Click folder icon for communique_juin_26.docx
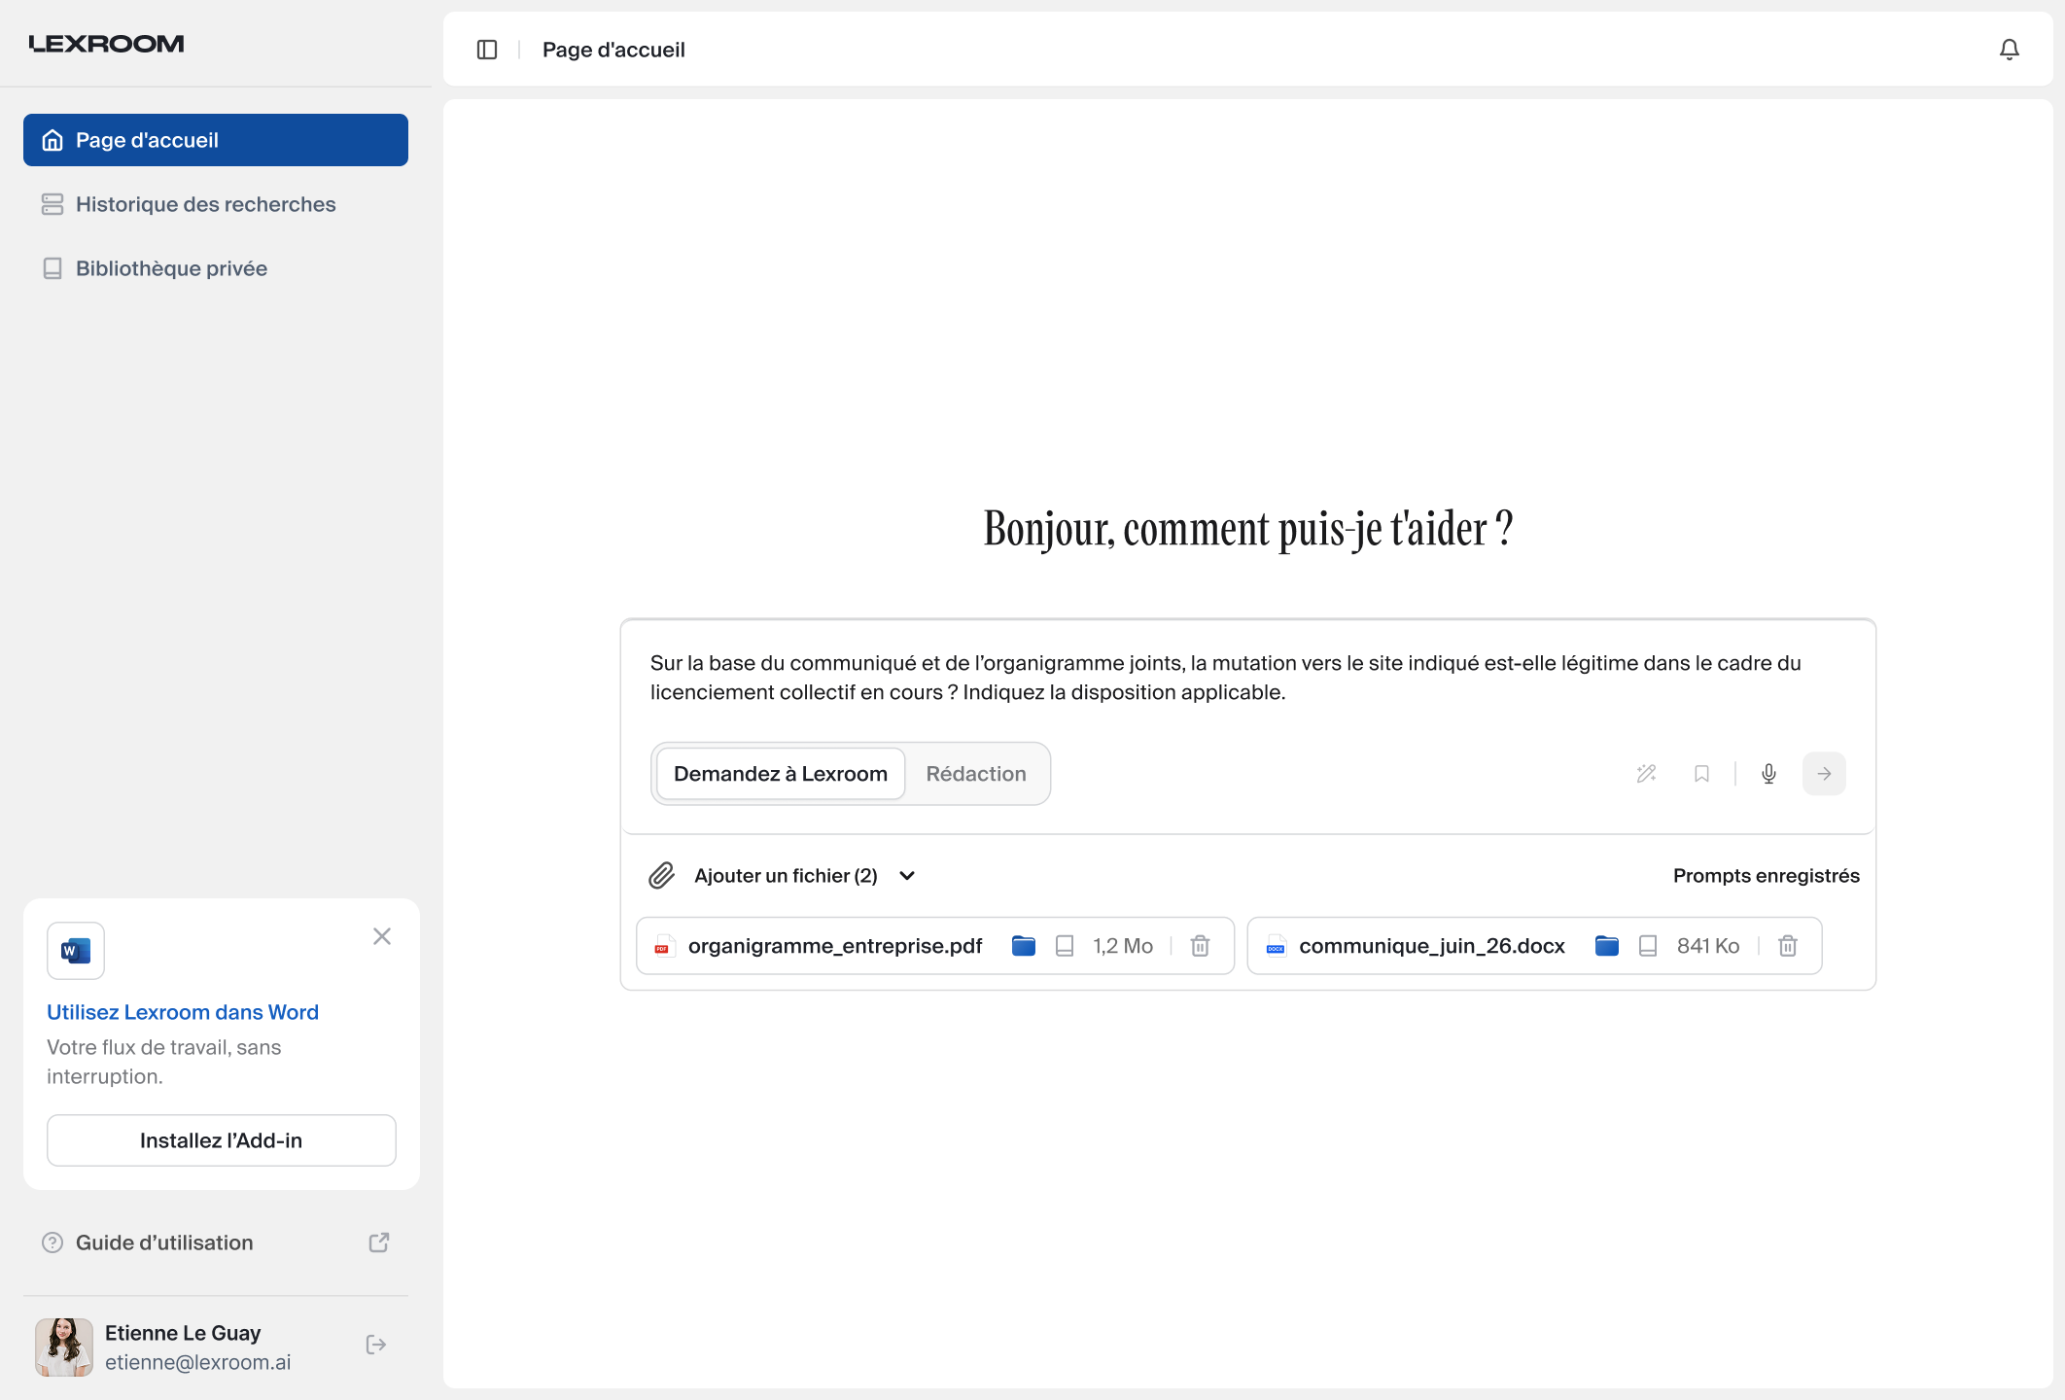Image resolution: width=2065 pixels, height=1400 pixels. click(1606, 946)
